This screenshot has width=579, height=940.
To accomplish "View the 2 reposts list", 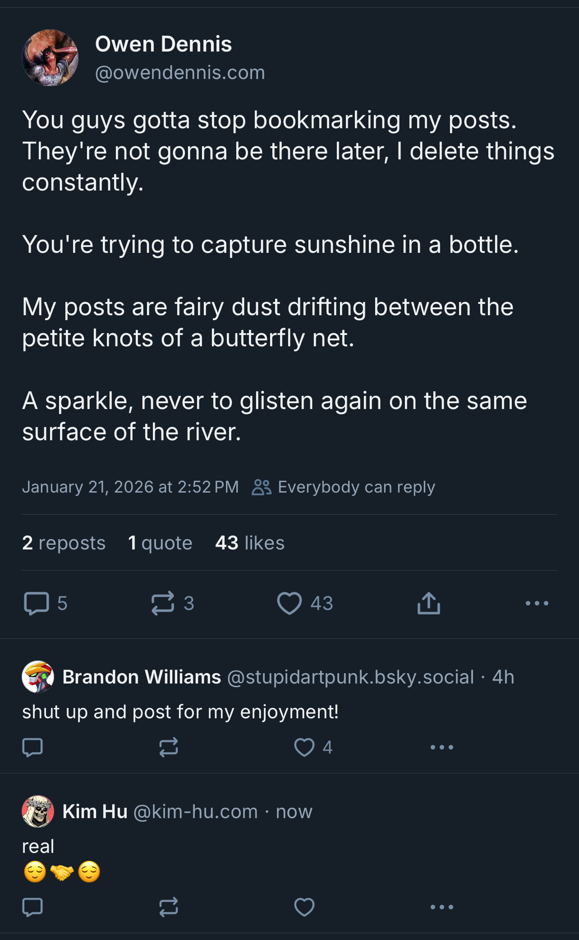I will [x=64, y=543].
